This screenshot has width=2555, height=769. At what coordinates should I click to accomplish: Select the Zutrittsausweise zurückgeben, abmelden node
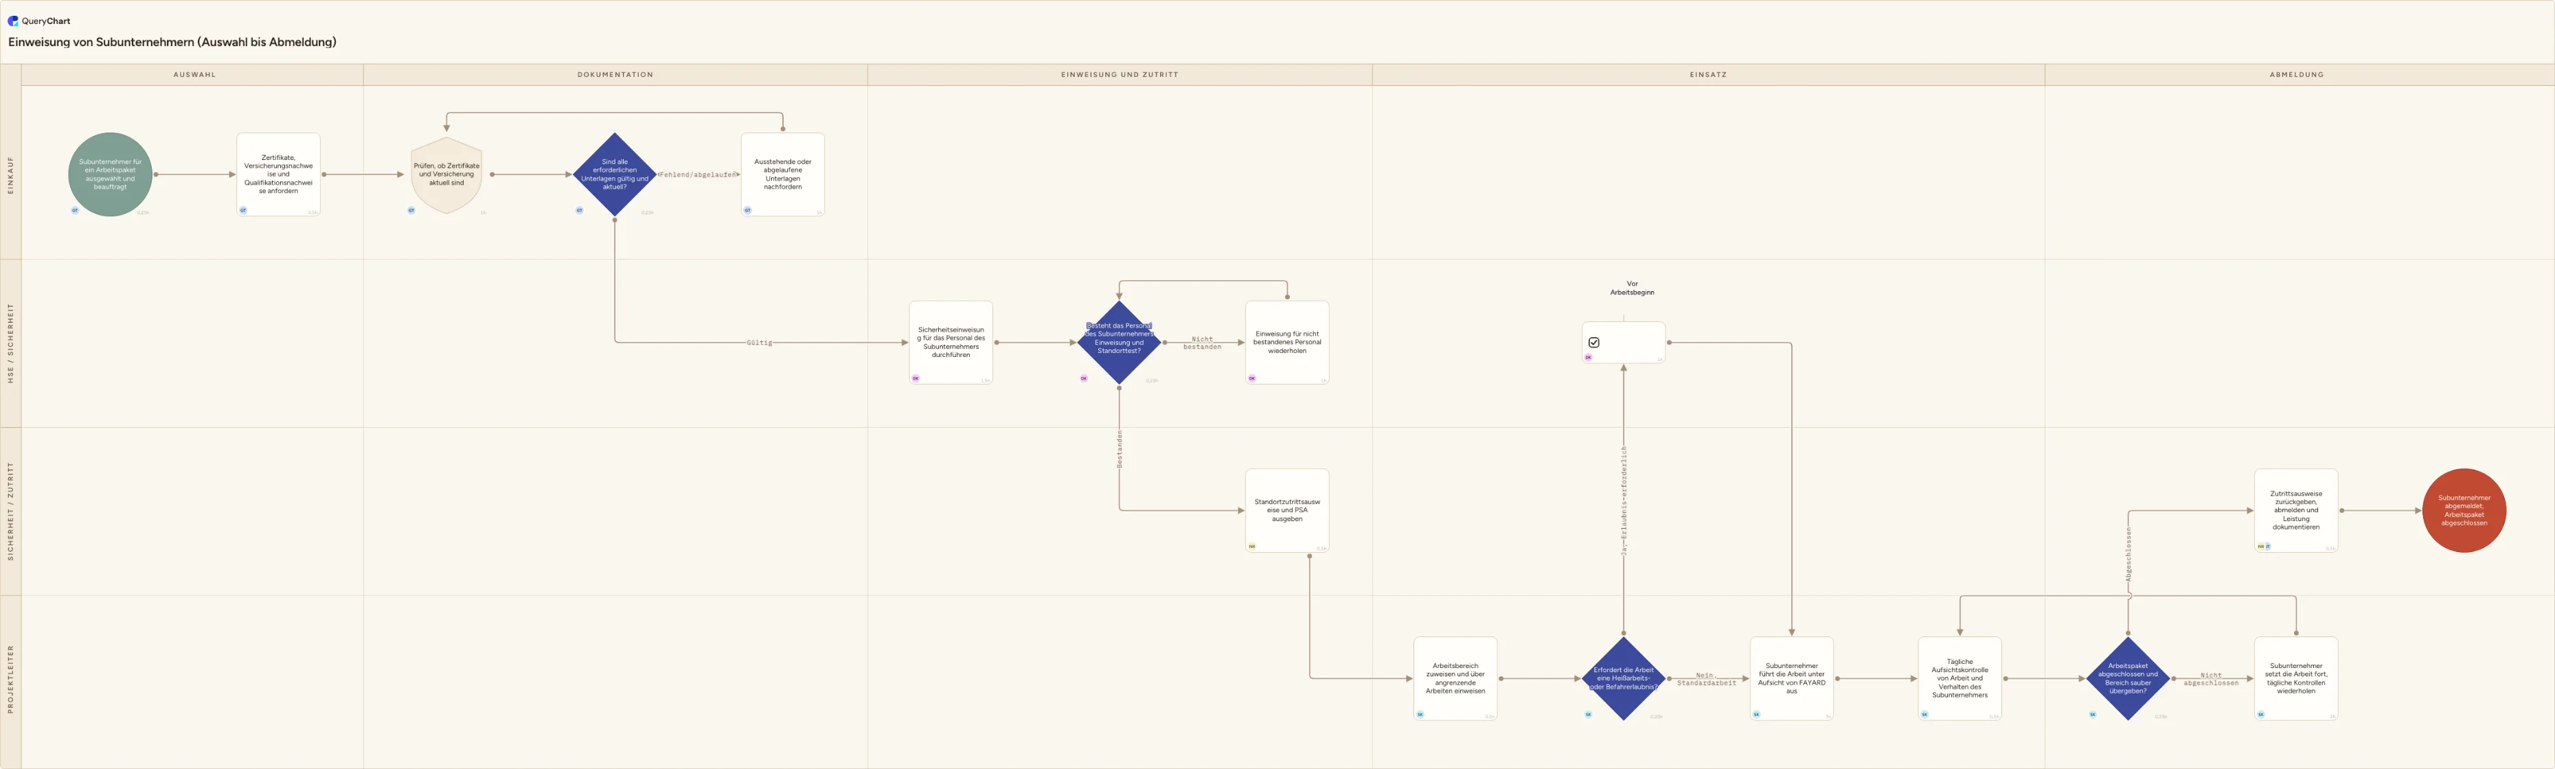click(2296, 510)
